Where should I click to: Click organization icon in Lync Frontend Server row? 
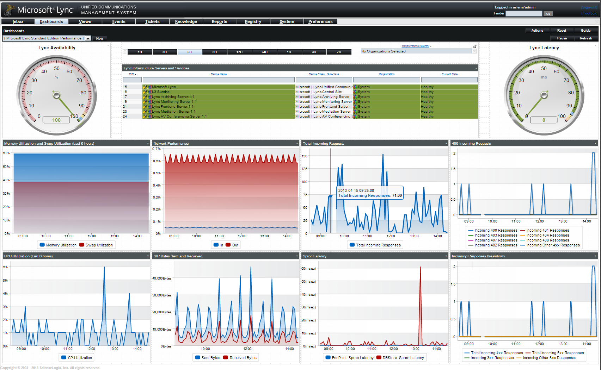355,106
